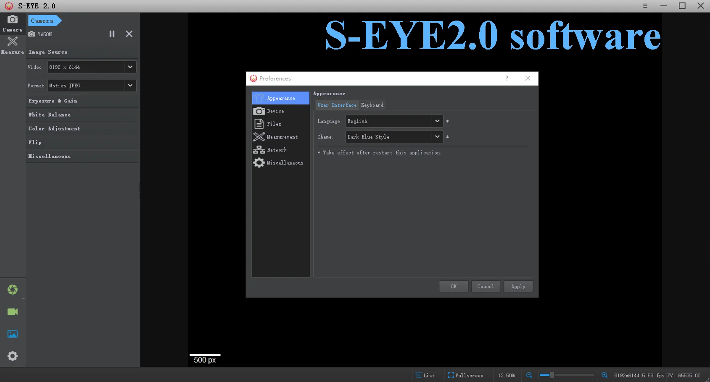
Task: Open the List view in status bar
Action: 425,375
